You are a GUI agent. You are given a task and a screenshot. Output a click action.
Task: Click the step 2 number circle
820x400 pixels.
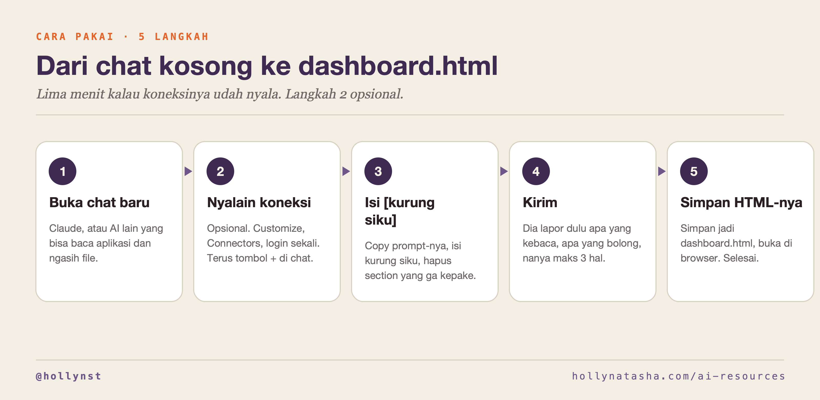click(220, 171)
